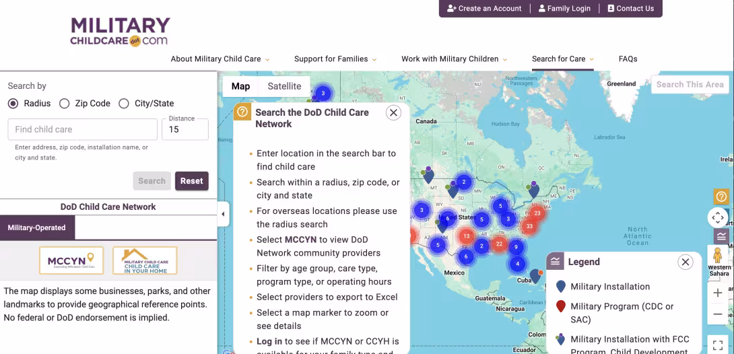Click the Distance field showing 15
The width and height of the screenshot is (734, 354).
[x=185, y=129]
